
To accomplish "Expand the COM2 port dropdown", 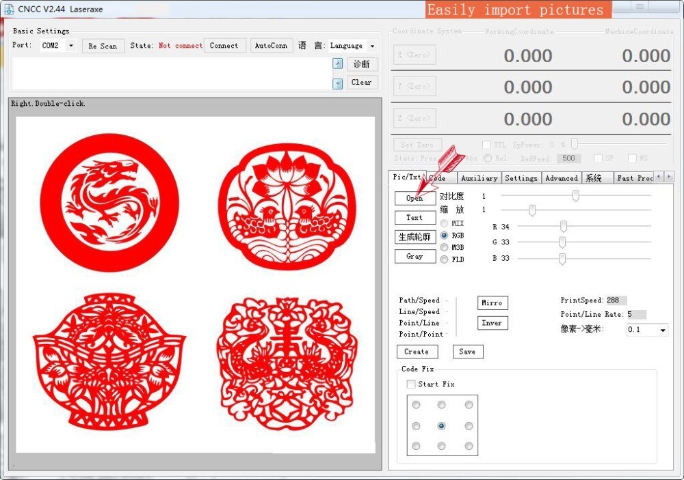I will click(71, 46).
